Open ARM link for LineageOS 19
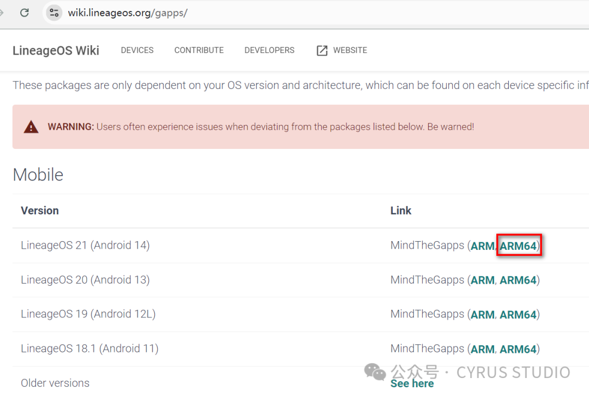The image size is (589, 396). 483,315
